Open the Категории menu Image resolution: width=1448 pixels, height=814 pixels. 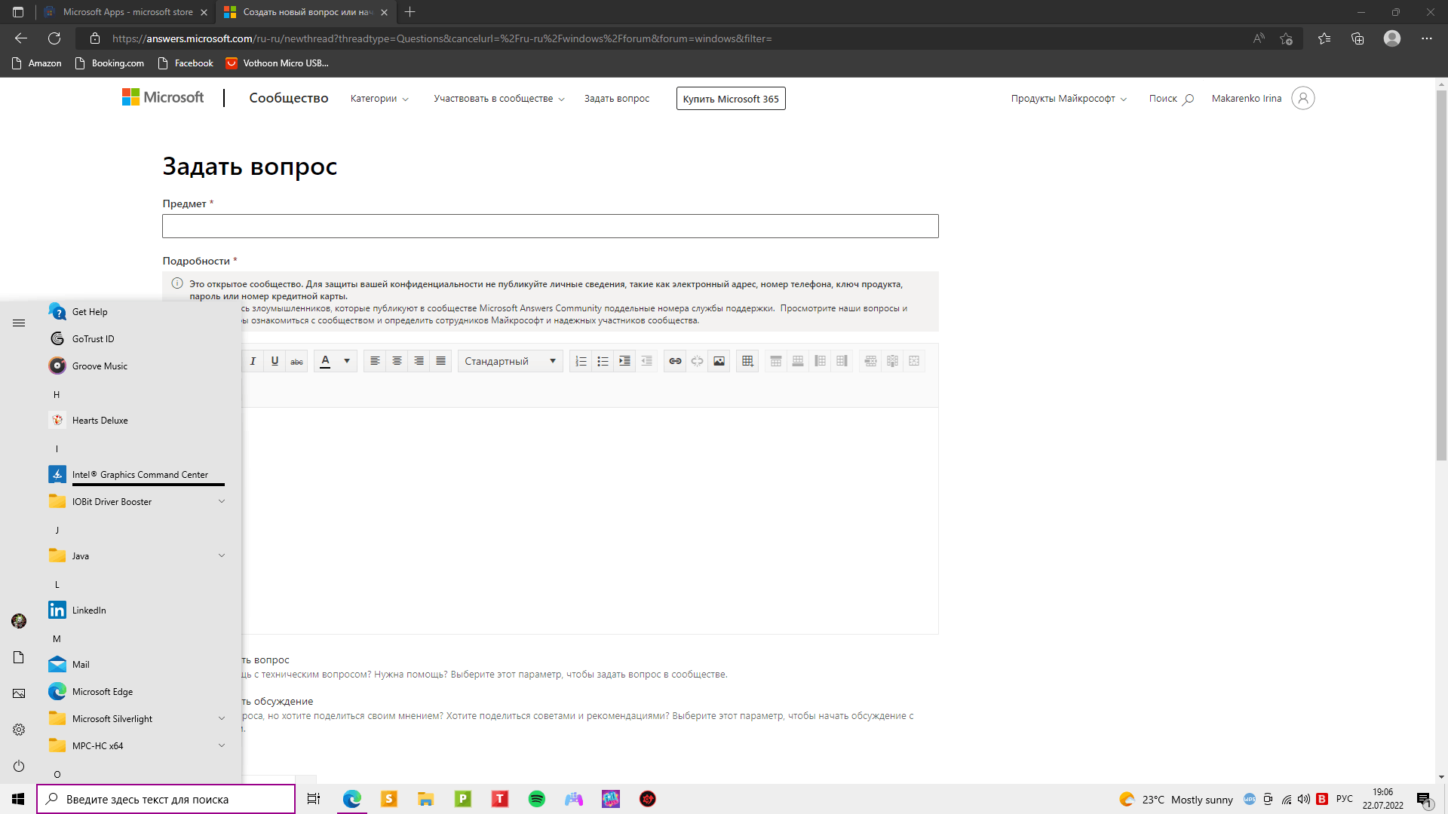click(x=379, y=99)
